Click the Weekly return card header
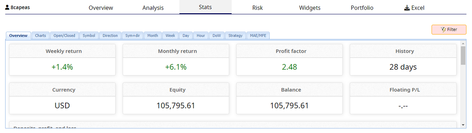 coord(62,51)
